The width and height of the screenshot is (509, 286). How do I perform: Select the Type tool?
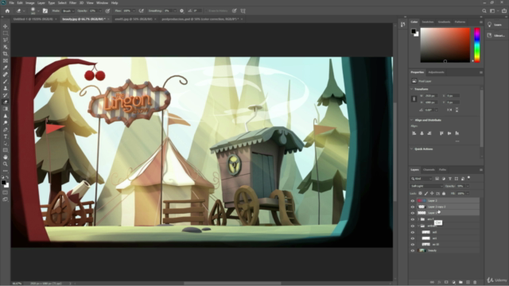pos(6,137)
